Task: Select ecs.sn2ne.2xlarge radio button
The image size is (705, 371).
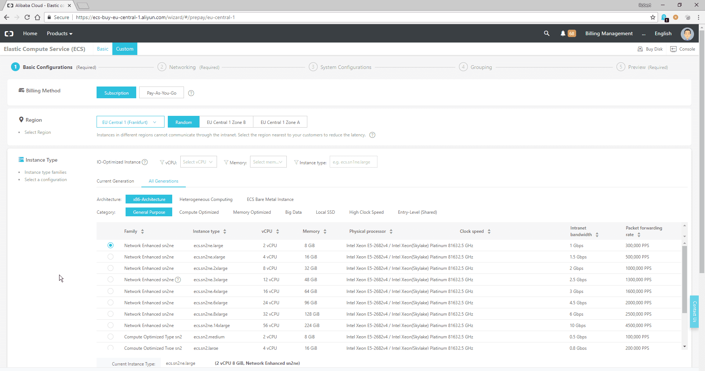Action: point(111,268)
